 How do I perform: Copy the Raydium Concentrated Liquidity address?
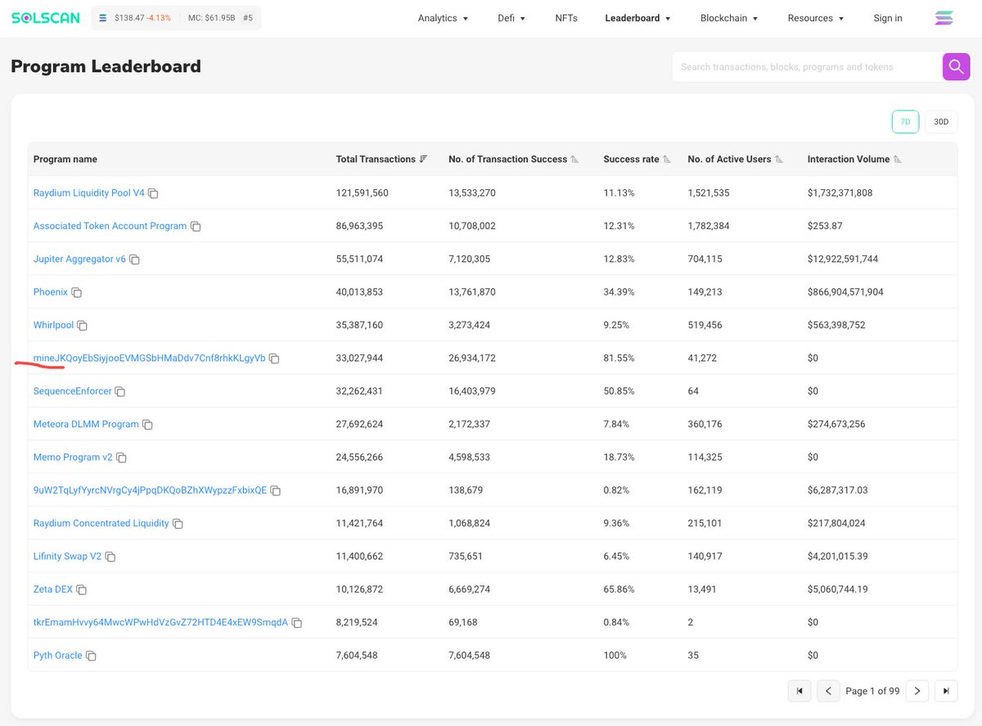(178, 524)
